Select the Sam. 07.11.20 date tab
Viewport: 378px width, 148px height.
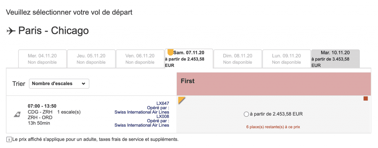coord(189,59)
